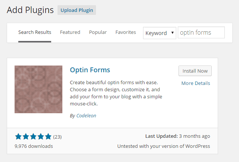The height and width of the screenshot is (162, 239).
Task: Expand the Keyword search type dropdown
Action: [159, 33]
